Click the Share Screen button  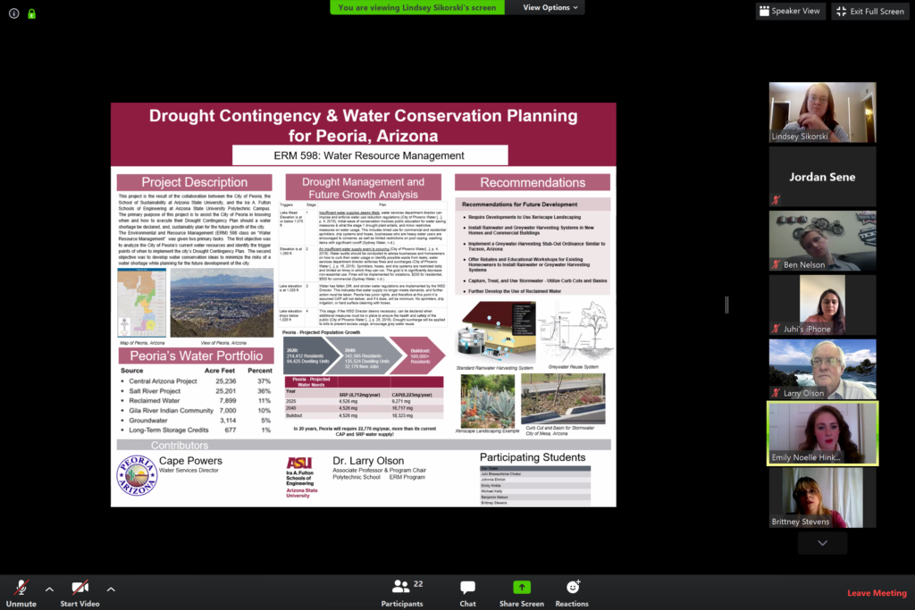522,593
